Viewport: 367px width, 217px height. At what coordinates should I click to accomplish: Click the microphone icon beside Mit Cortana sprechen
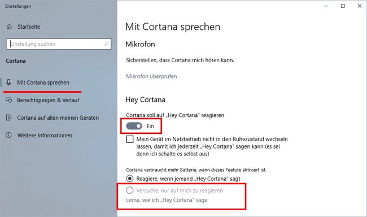[x=8, y=83]
